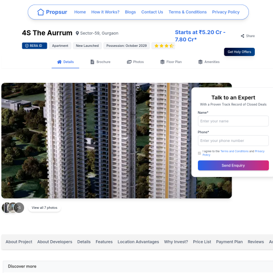Click Possession: October 2029 tag
This screenshot has height=273, width=273.
(x=126, y=46)
